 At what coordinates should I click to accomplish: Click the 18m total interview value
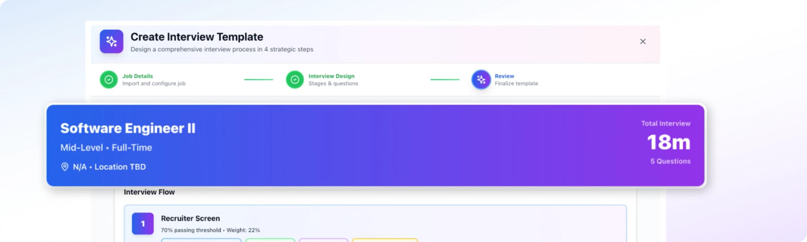pos(668,142)
